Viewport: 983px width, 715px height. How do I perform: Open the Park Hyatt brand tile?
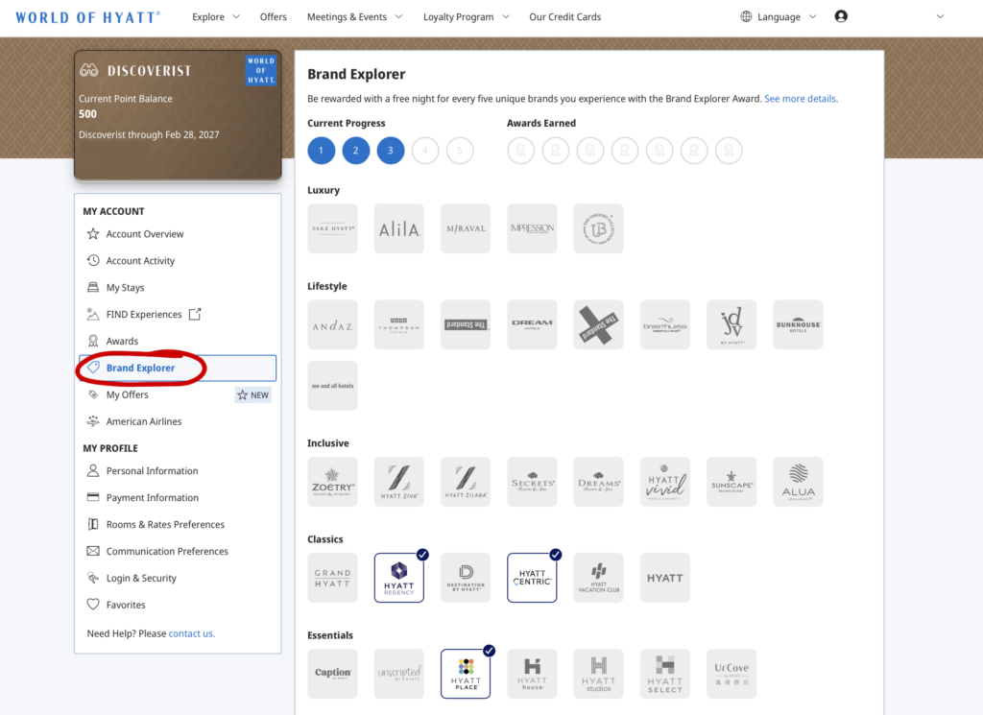(x=332, y=228)
